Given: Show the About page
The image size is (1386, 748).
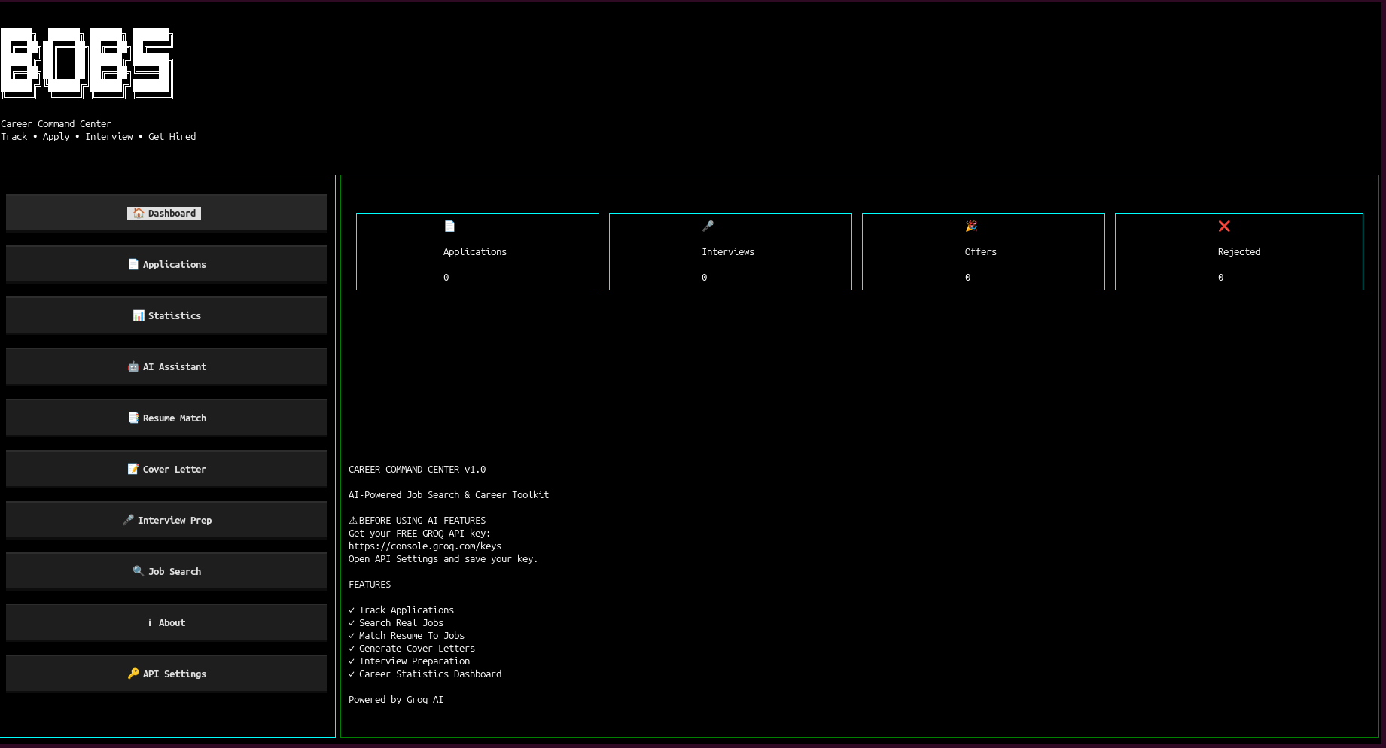Looking at the screenshot, I should pyautogui.click(x=166, y=622).
